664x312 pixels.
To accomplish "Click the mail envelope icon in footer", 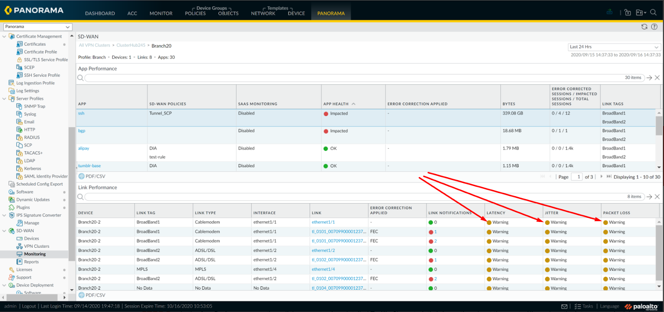I will [x=564, y=307].
